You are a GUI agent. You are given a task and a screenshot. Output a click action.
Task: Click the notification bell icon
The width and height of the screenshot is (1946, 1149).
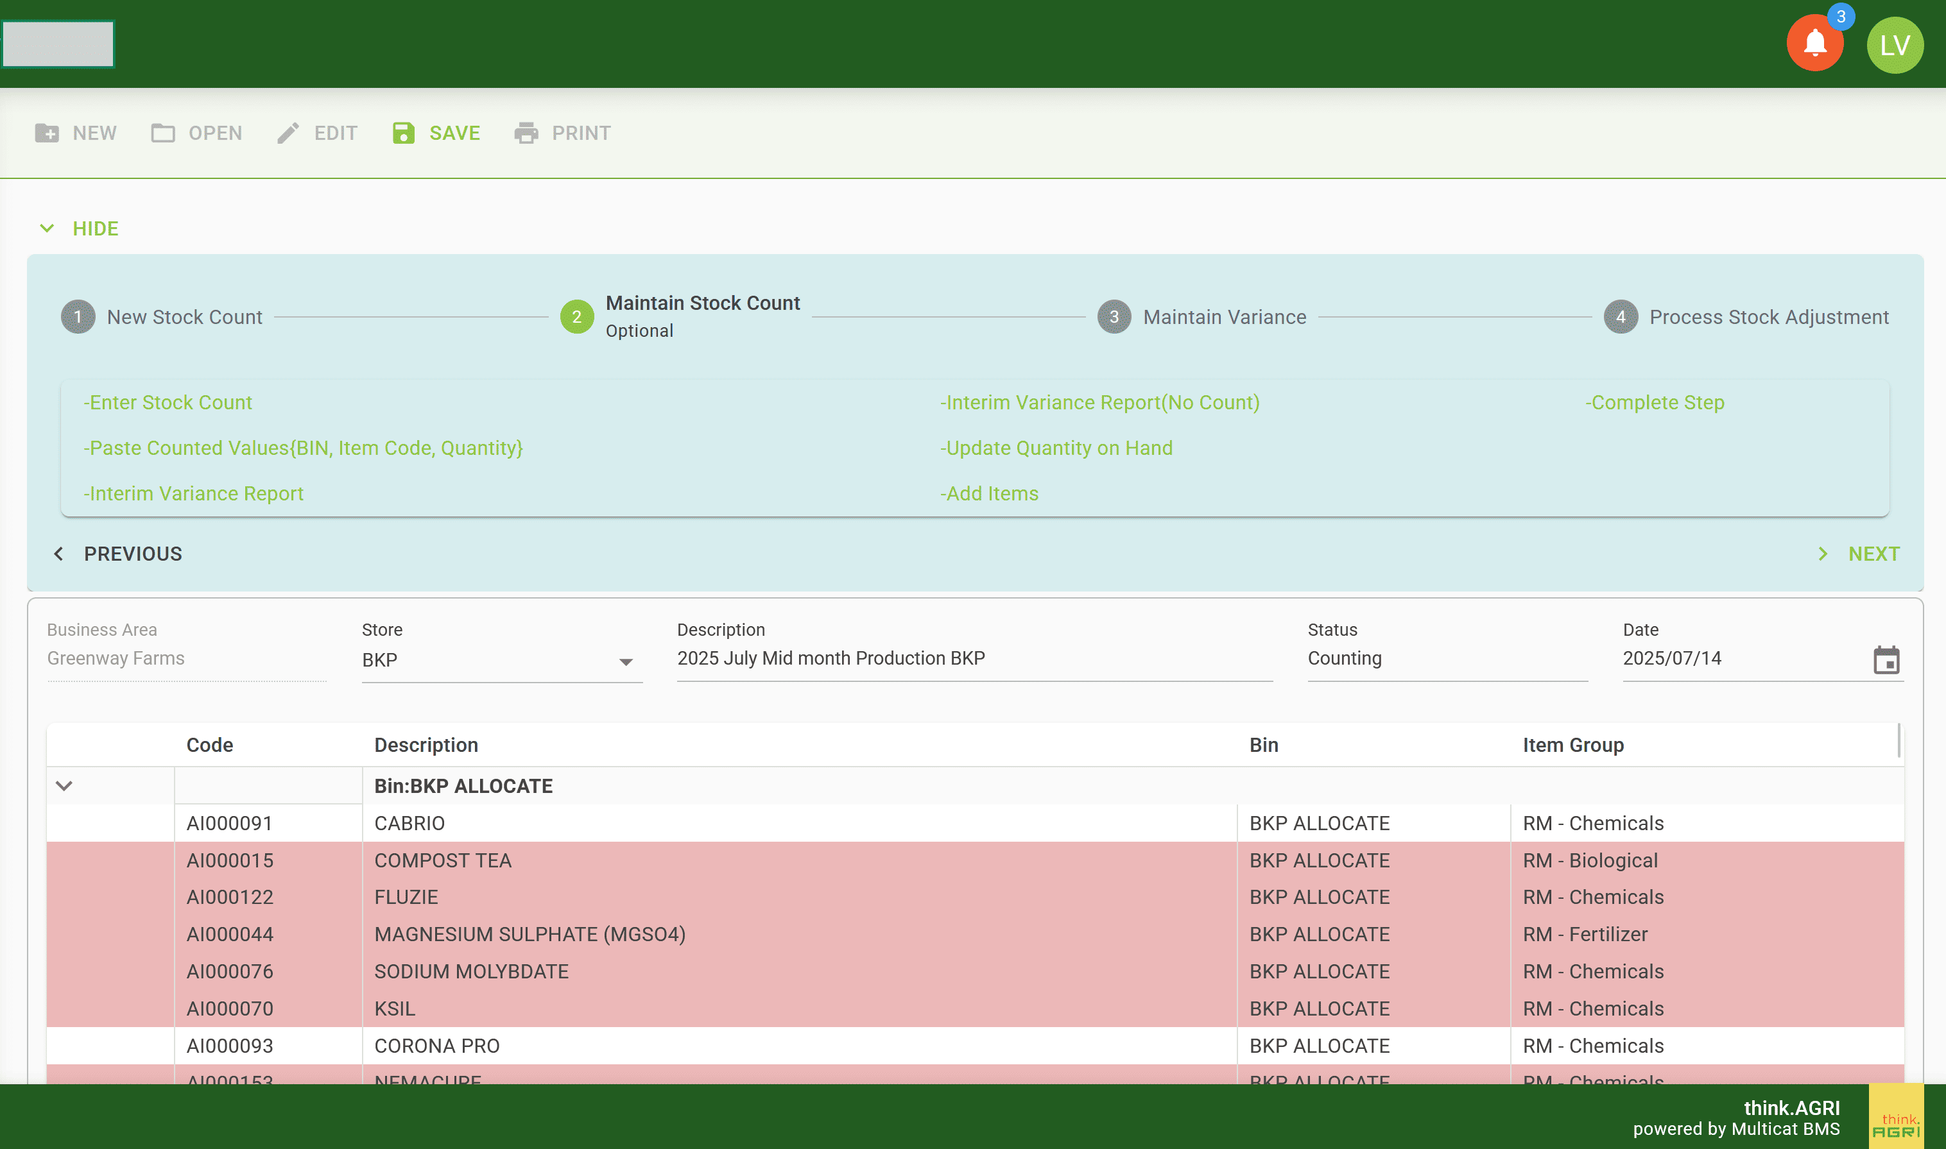point(1814,44)
